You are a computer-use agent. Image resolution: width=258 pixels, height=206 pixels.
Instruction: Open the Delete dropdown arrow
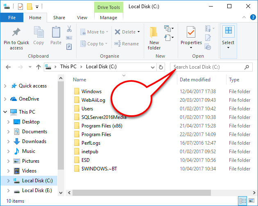pos(139,32)
